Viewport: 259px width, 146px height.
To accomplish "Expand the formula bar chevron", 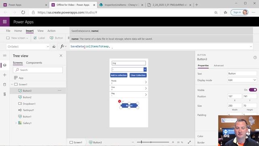I will 251,47.
